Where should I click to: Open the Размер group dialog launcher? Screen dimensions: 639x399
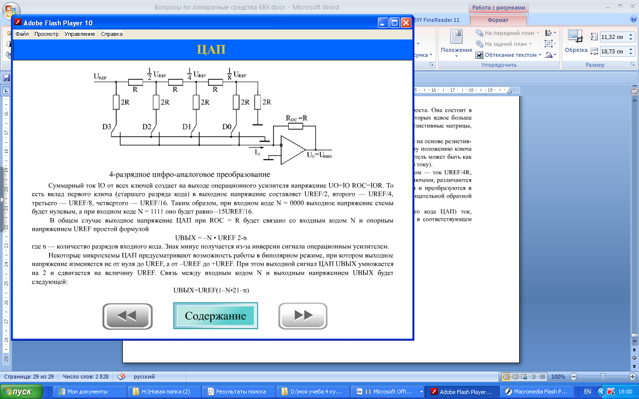(x=633, y=65)
